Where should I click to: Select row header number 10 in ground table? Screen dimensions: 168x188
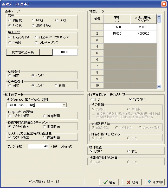(x=97, y=86)
